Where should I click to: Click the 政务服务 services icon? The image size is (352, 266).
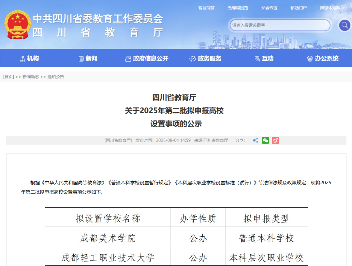192,59
